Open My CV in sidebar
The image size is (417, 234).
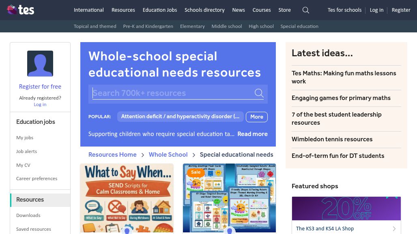pyautogui.click(x=24, y=165)
